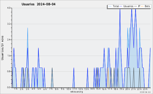
Task: Click the '13 h' x-axis label
Action: coord(86,89)
